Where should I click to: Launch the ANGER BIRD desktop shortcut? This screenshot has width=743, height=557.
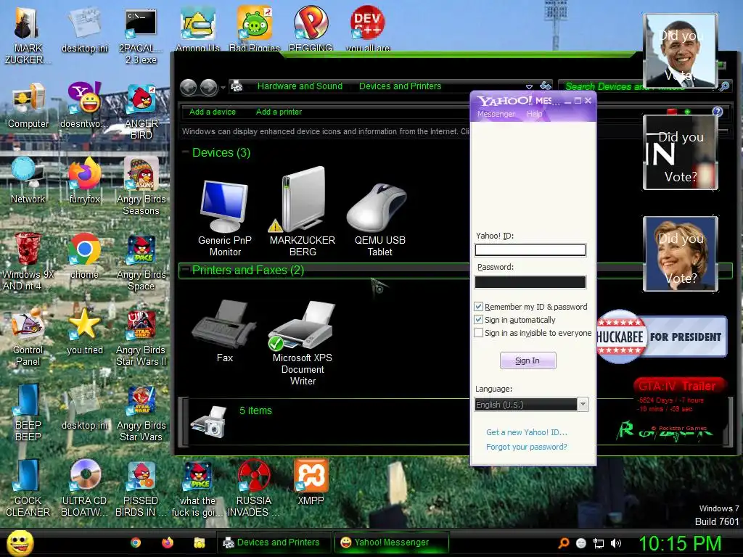[141, 112]
